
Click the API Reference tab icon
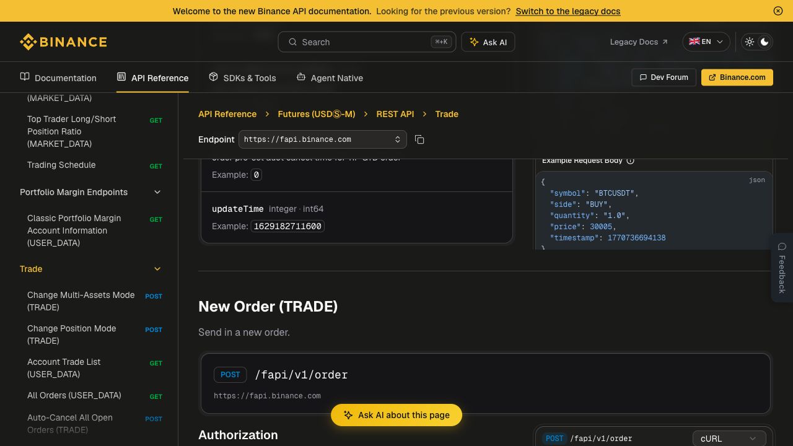click(x=121, y=77)
